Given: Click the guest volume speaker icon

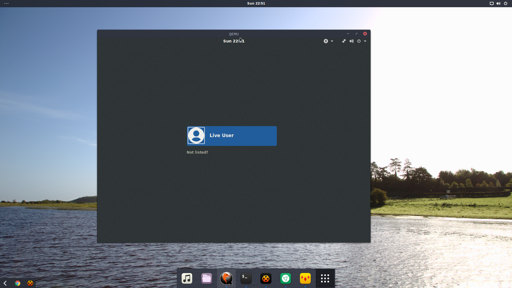Looking at the screenshot, I should point(351,41).
